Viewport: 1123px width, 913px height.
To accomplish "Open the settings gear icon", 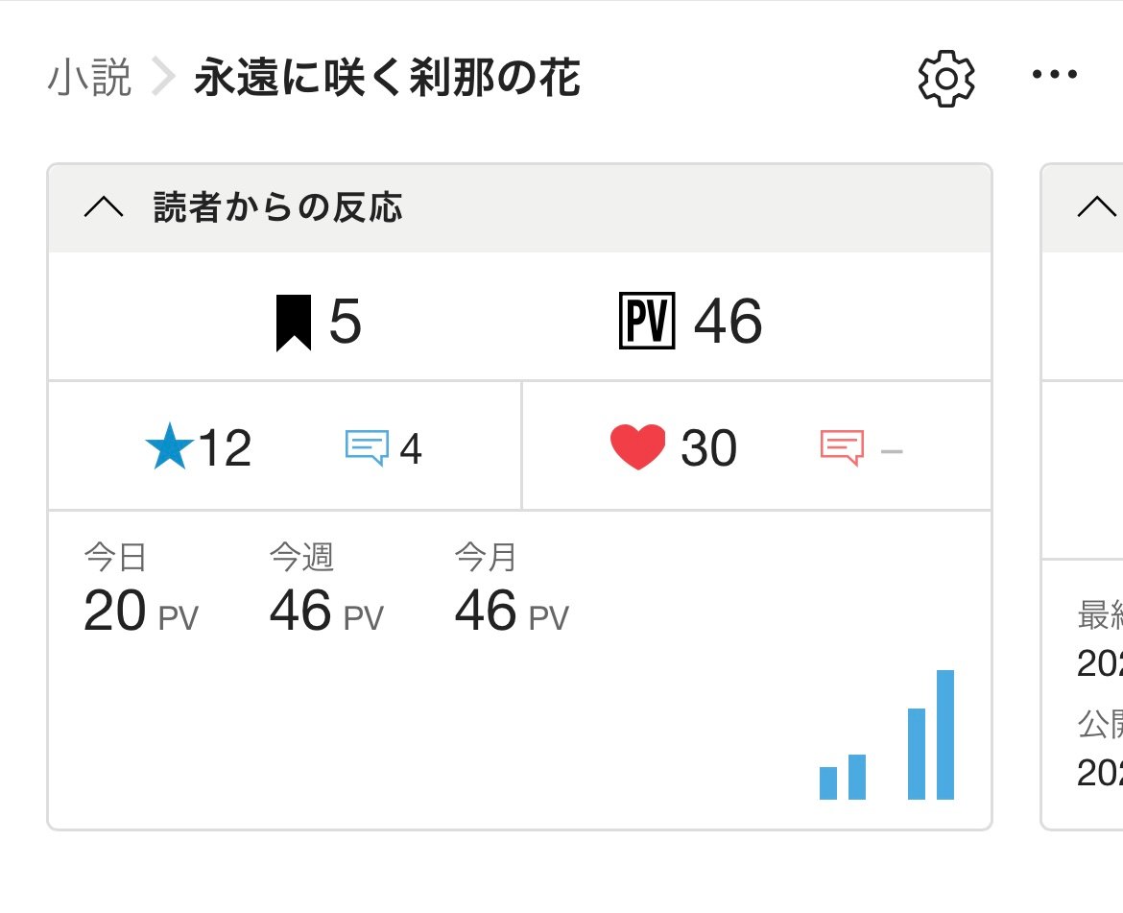I will click(946, 79).
